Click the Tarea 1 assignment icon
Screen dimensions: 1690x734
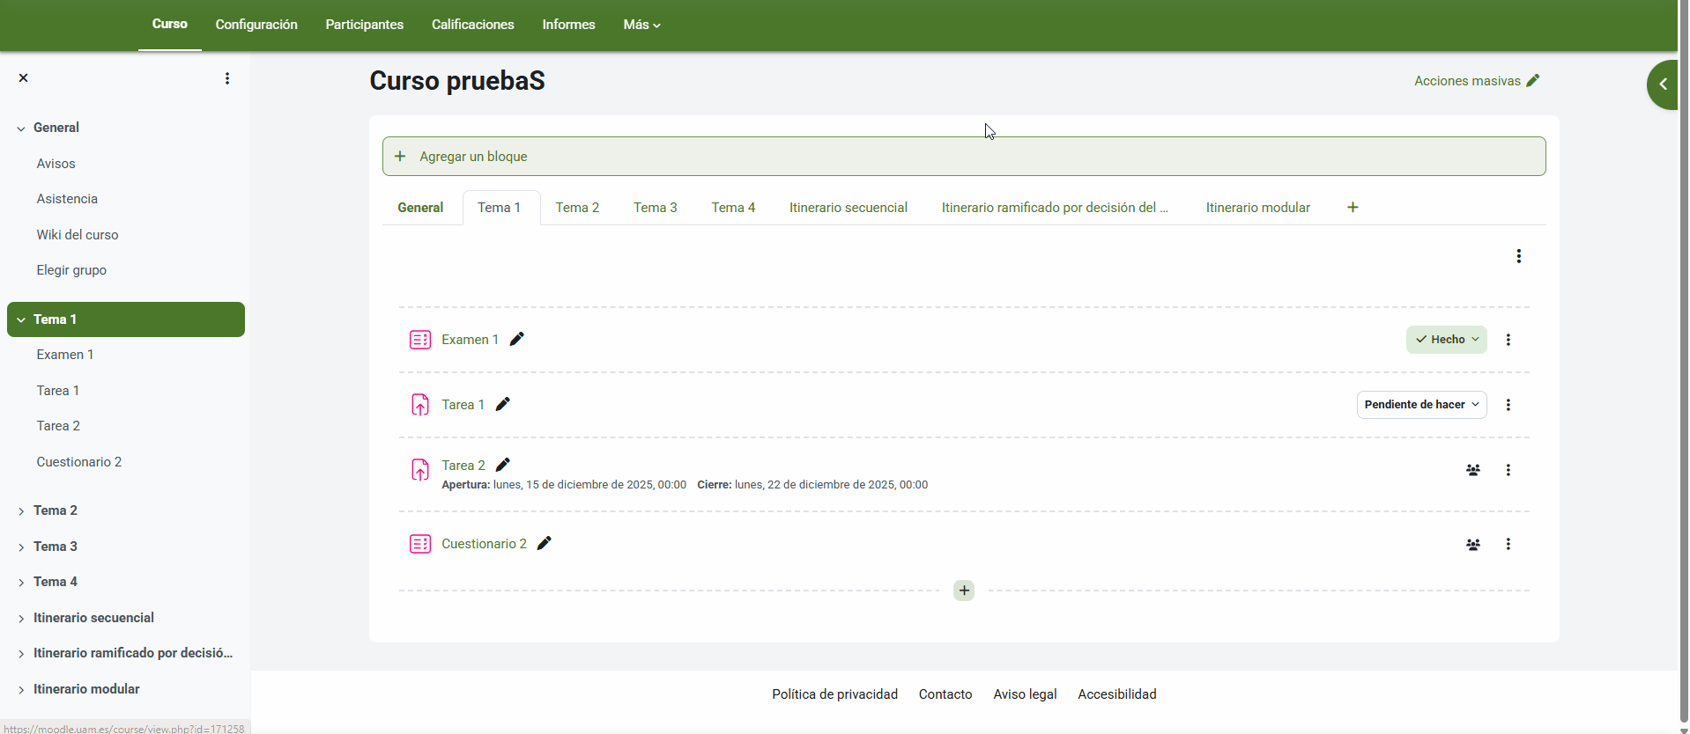click(x=420, y=405)
